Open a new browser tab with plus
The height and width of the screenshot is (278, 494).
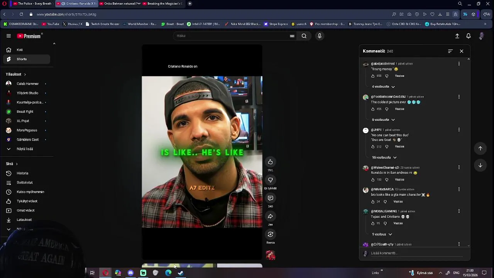point(189,3)
